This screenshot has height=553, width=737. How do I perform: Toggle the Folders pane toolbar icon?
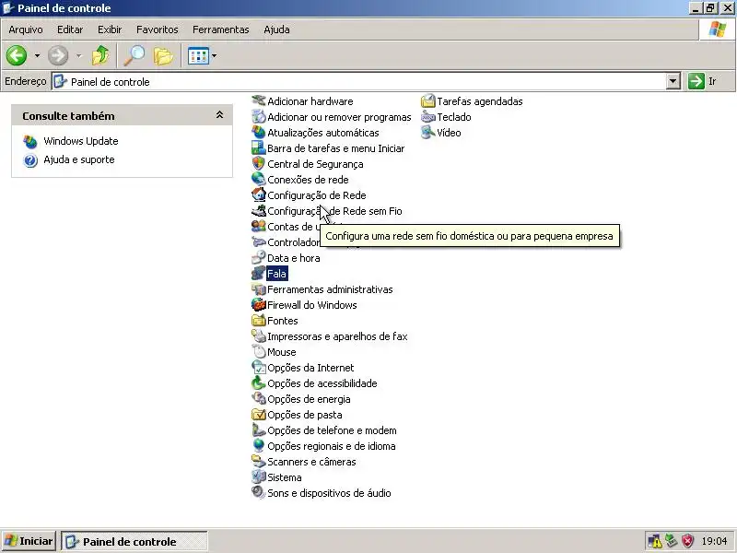[163, 56]
